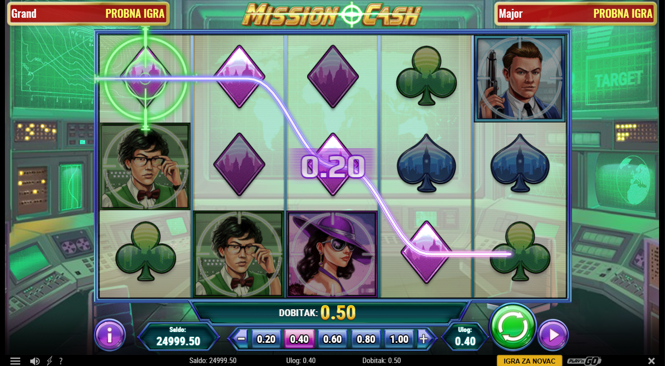Click the Major jackpot banner
This screenshot has width=665, height=366.
point(576,14)
